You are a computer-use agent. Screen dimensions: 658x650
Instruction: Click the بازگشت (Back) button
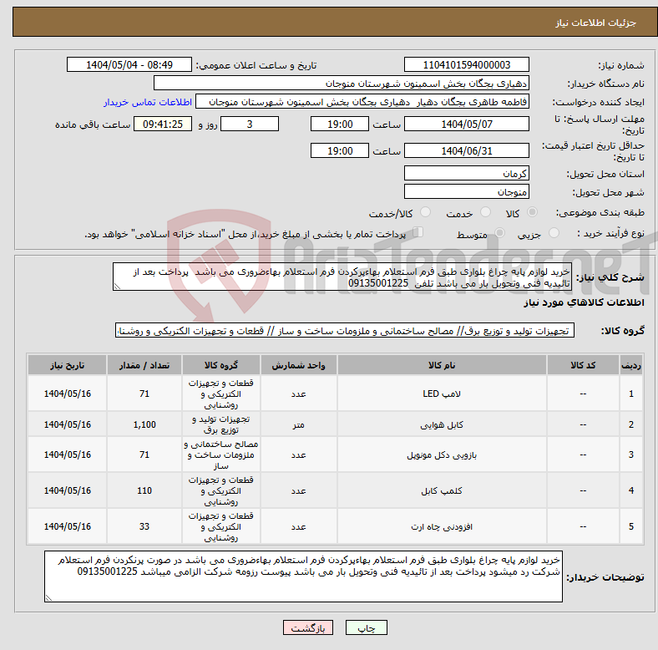[308, 627]
